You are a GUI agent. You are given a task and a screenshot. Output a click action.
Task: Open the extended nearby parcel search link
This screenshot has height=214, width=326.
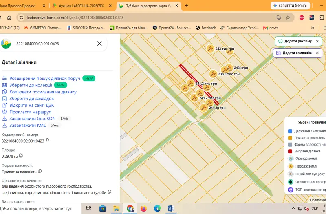pyautogui.click(x=45, y=78)
